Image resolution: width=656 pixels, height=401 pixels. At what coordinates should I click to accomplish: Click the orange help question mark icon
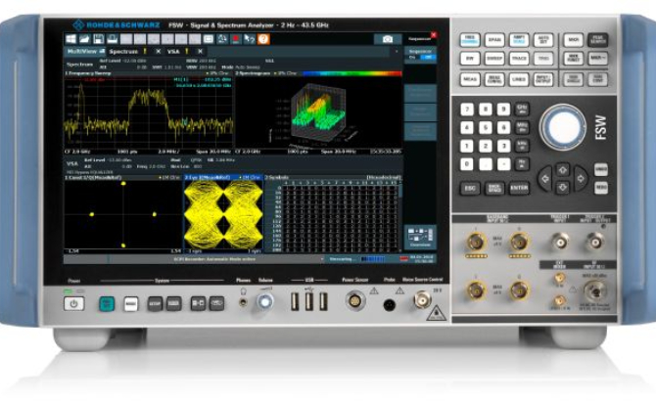(261, 39)
